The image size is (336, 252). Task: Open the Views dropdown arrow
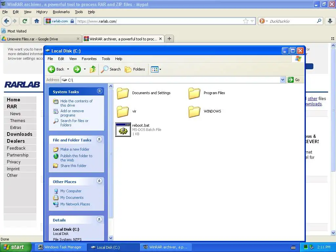(160, 70)
